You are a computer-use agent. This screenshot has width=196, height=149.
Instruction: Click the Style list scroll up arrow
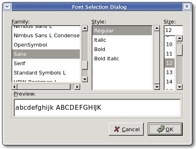tap(157, 28)
